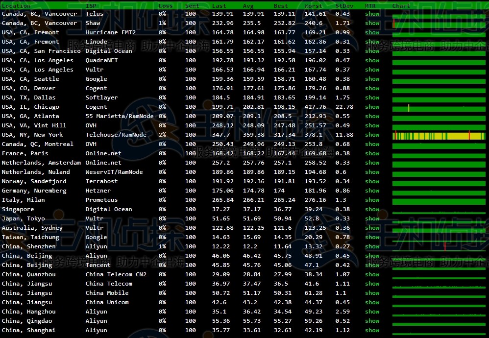
Task: Open show link for Quanzhou China Telecom CN2
Action: 372,274
